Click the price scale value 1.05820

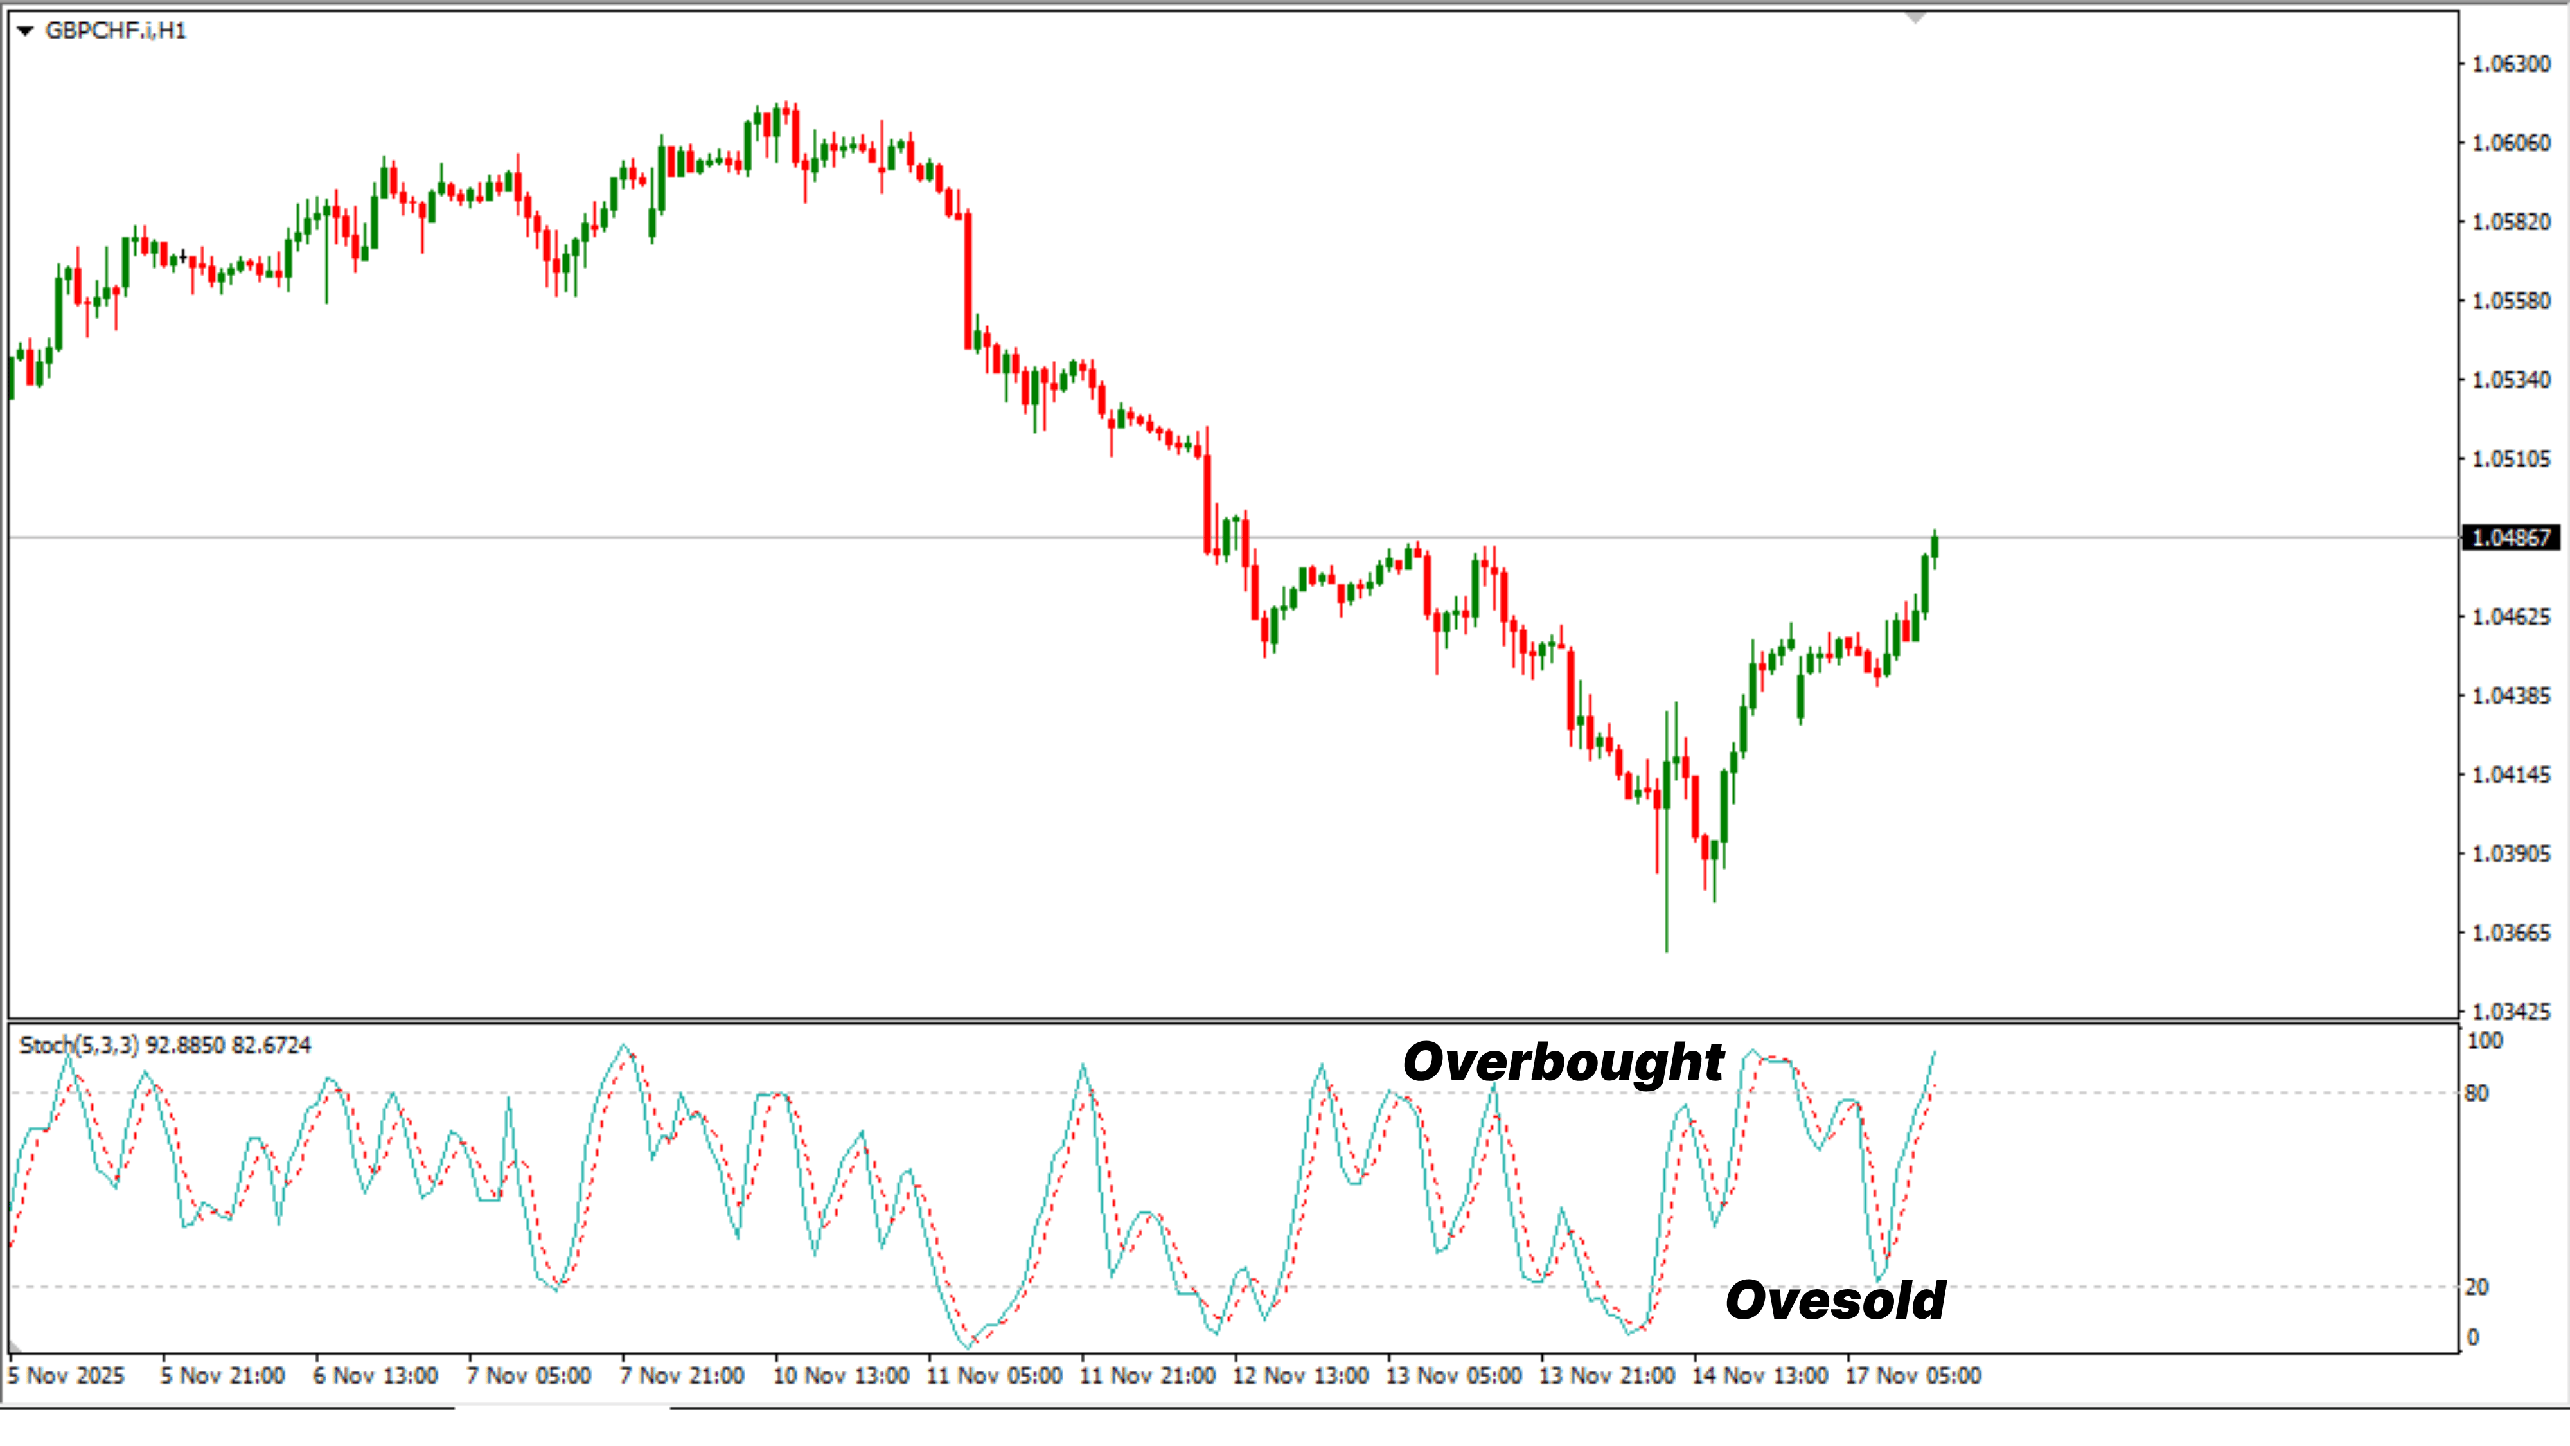2511,222
